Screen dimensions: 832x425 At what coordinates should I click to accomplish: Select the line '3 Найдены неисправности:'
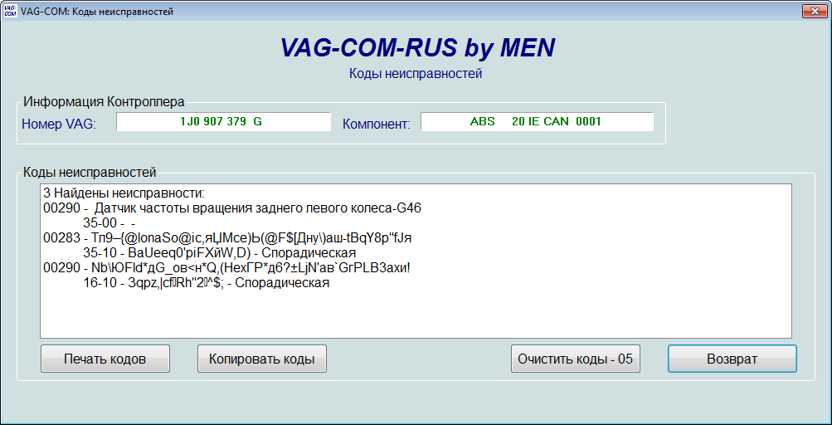[124, 193]
